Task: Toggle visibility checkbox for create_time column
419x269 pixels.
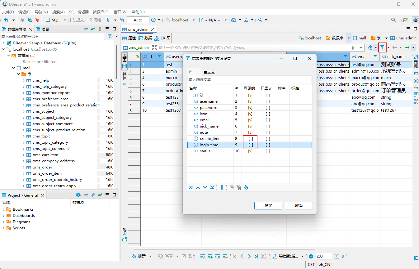Action: pyautogui.click(x=250, y=139)
